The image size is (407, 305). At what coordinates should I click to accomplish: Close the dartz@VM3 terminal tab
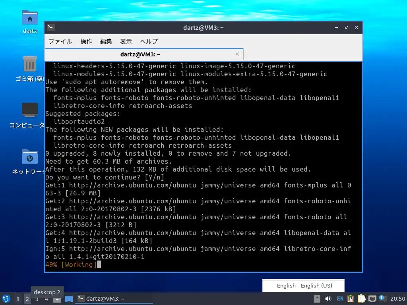tap(237, 54)
